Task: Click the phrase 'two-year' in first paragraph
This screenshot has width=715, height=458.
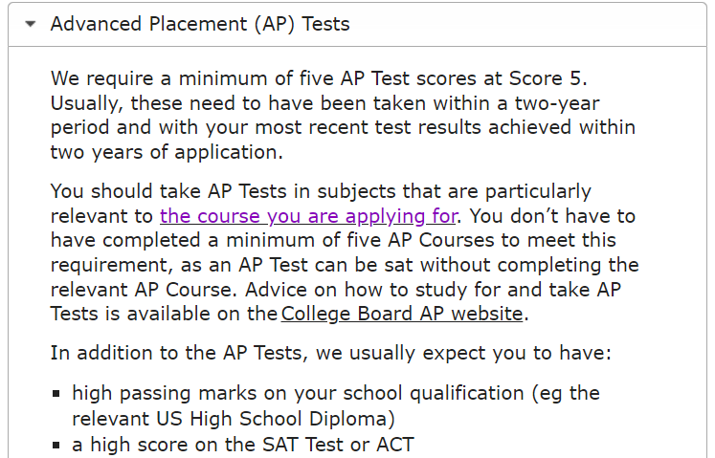Action: [557, 103]
